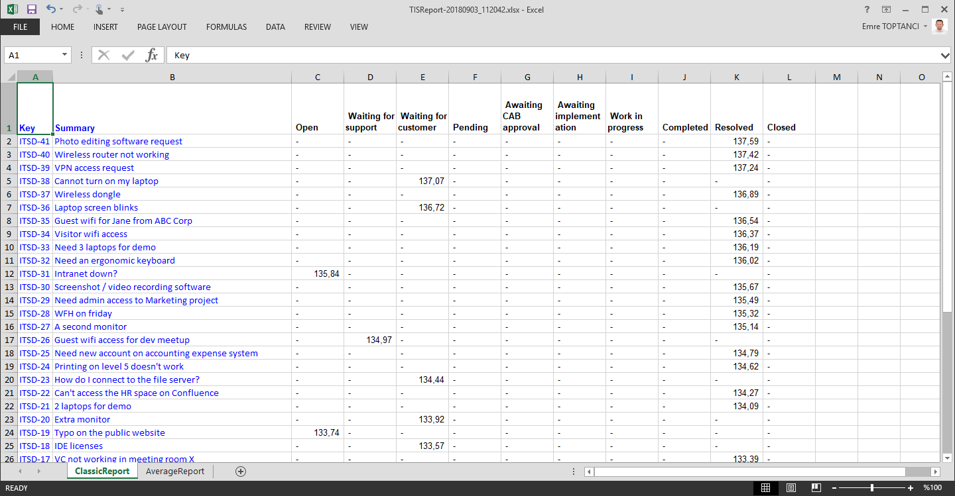The width and height of the screenshot is (955, 496).
Task: Switch to Page Layout view icon
Action: coord(791,488)
